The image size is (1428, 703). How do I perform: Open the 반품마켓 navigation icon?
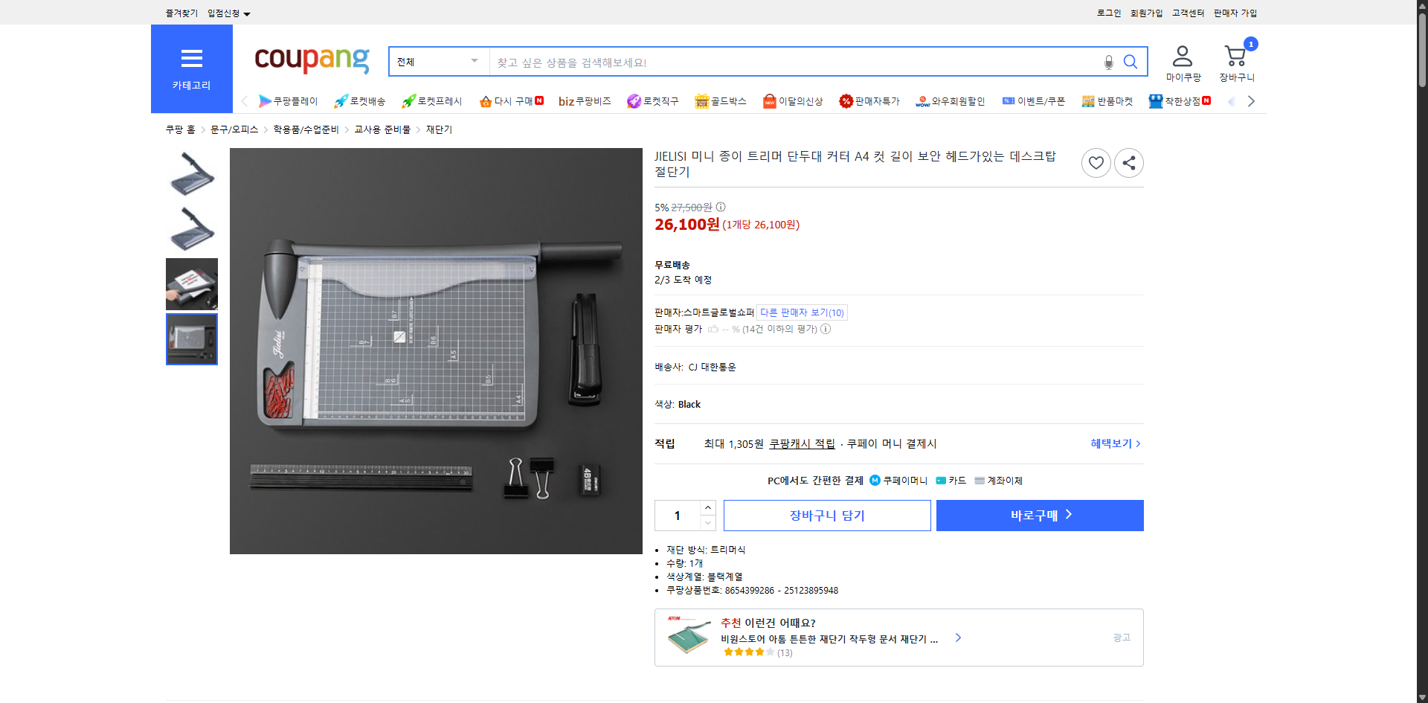click(1088, 100)
